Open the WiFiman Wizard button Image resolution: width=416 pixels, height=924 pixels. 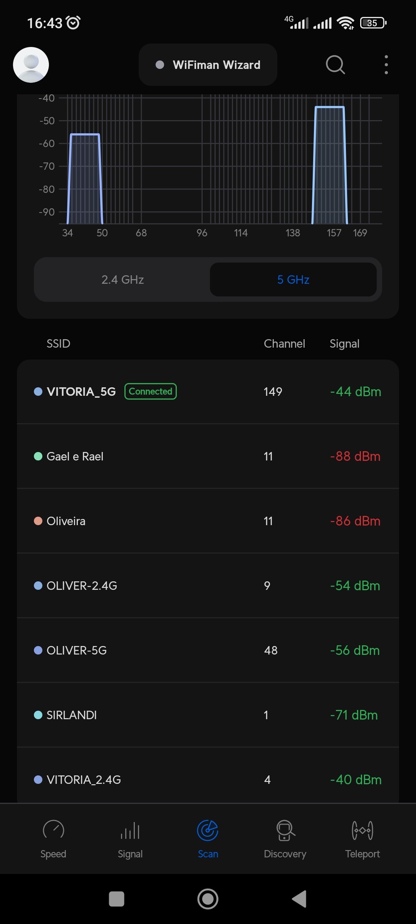(x=208, y=65)
